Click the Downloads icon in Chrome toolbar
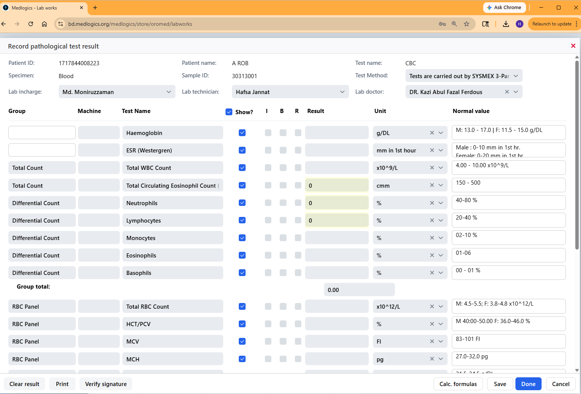The width and height of the screenshot is (581, 394). pyautogui.click(x=506, y=24)
